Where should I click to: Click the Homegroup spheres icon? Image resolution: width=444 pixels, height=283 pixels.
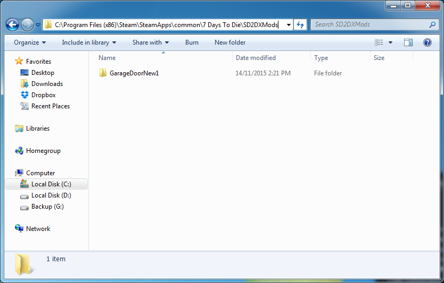[x=19, y=151]
